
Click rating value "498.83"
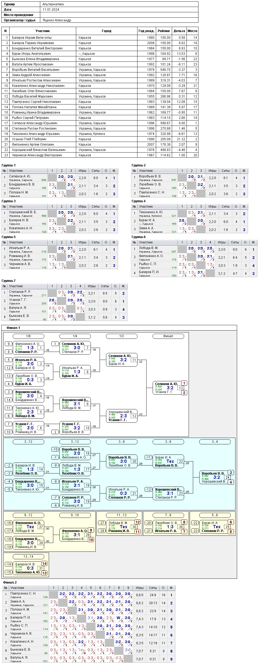[x=165, y=150]
